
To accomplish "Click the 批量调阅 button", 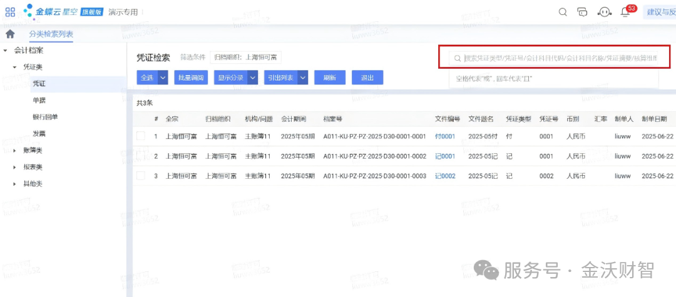I will pos(192,78).
